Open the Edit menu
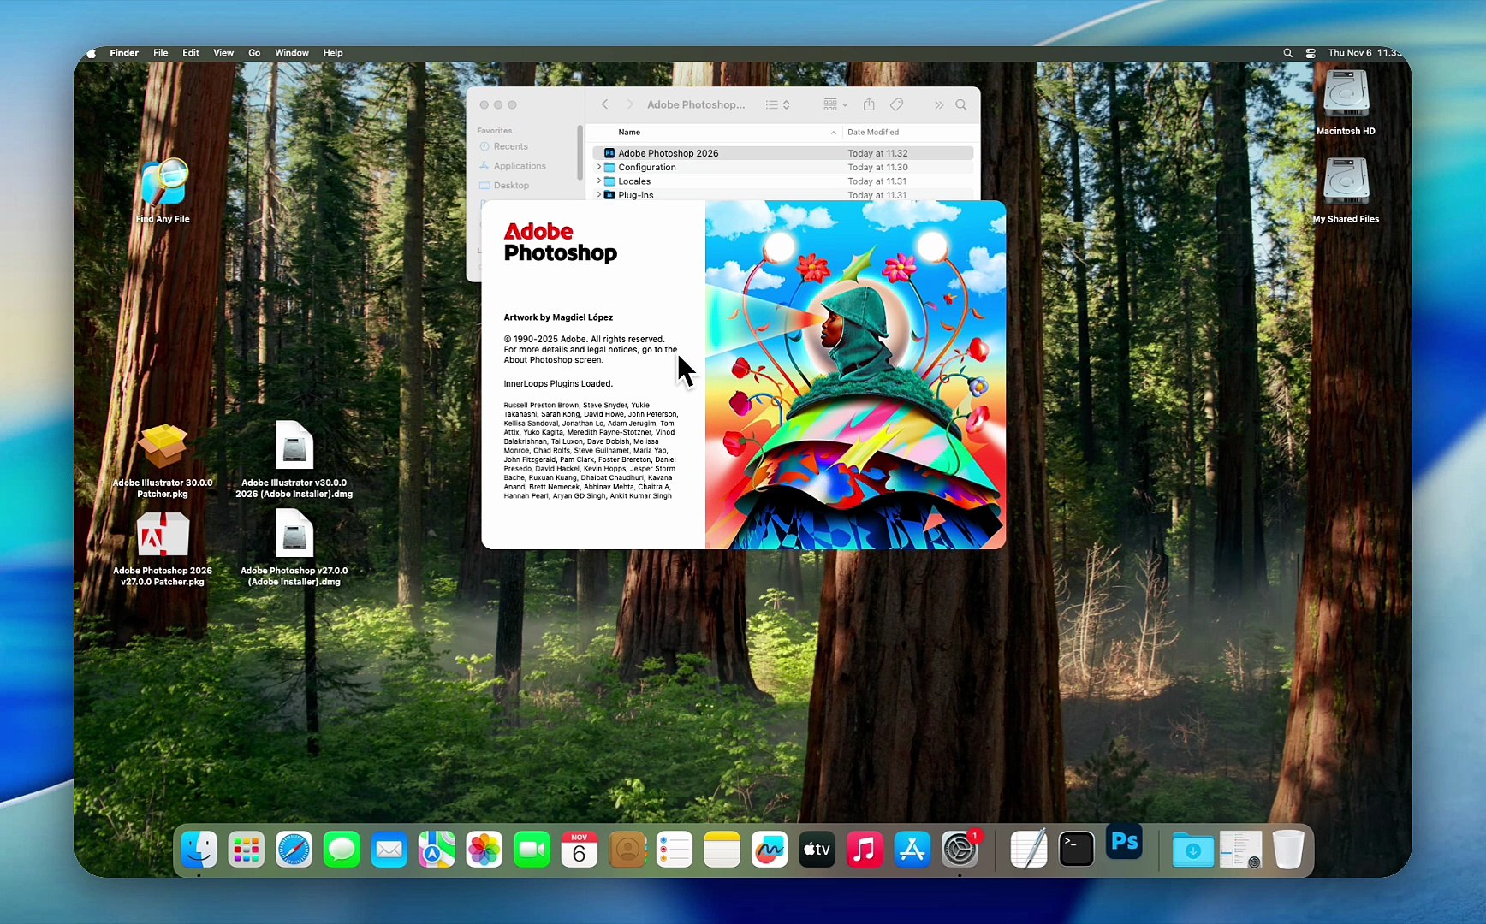 tap(191, 53)
